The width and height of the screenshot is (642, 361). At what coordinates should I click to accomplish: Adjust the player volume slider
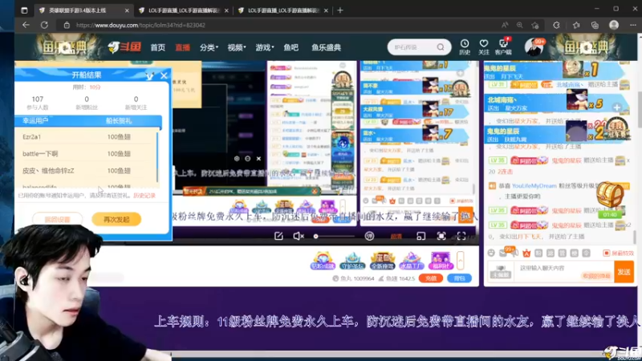335,236
